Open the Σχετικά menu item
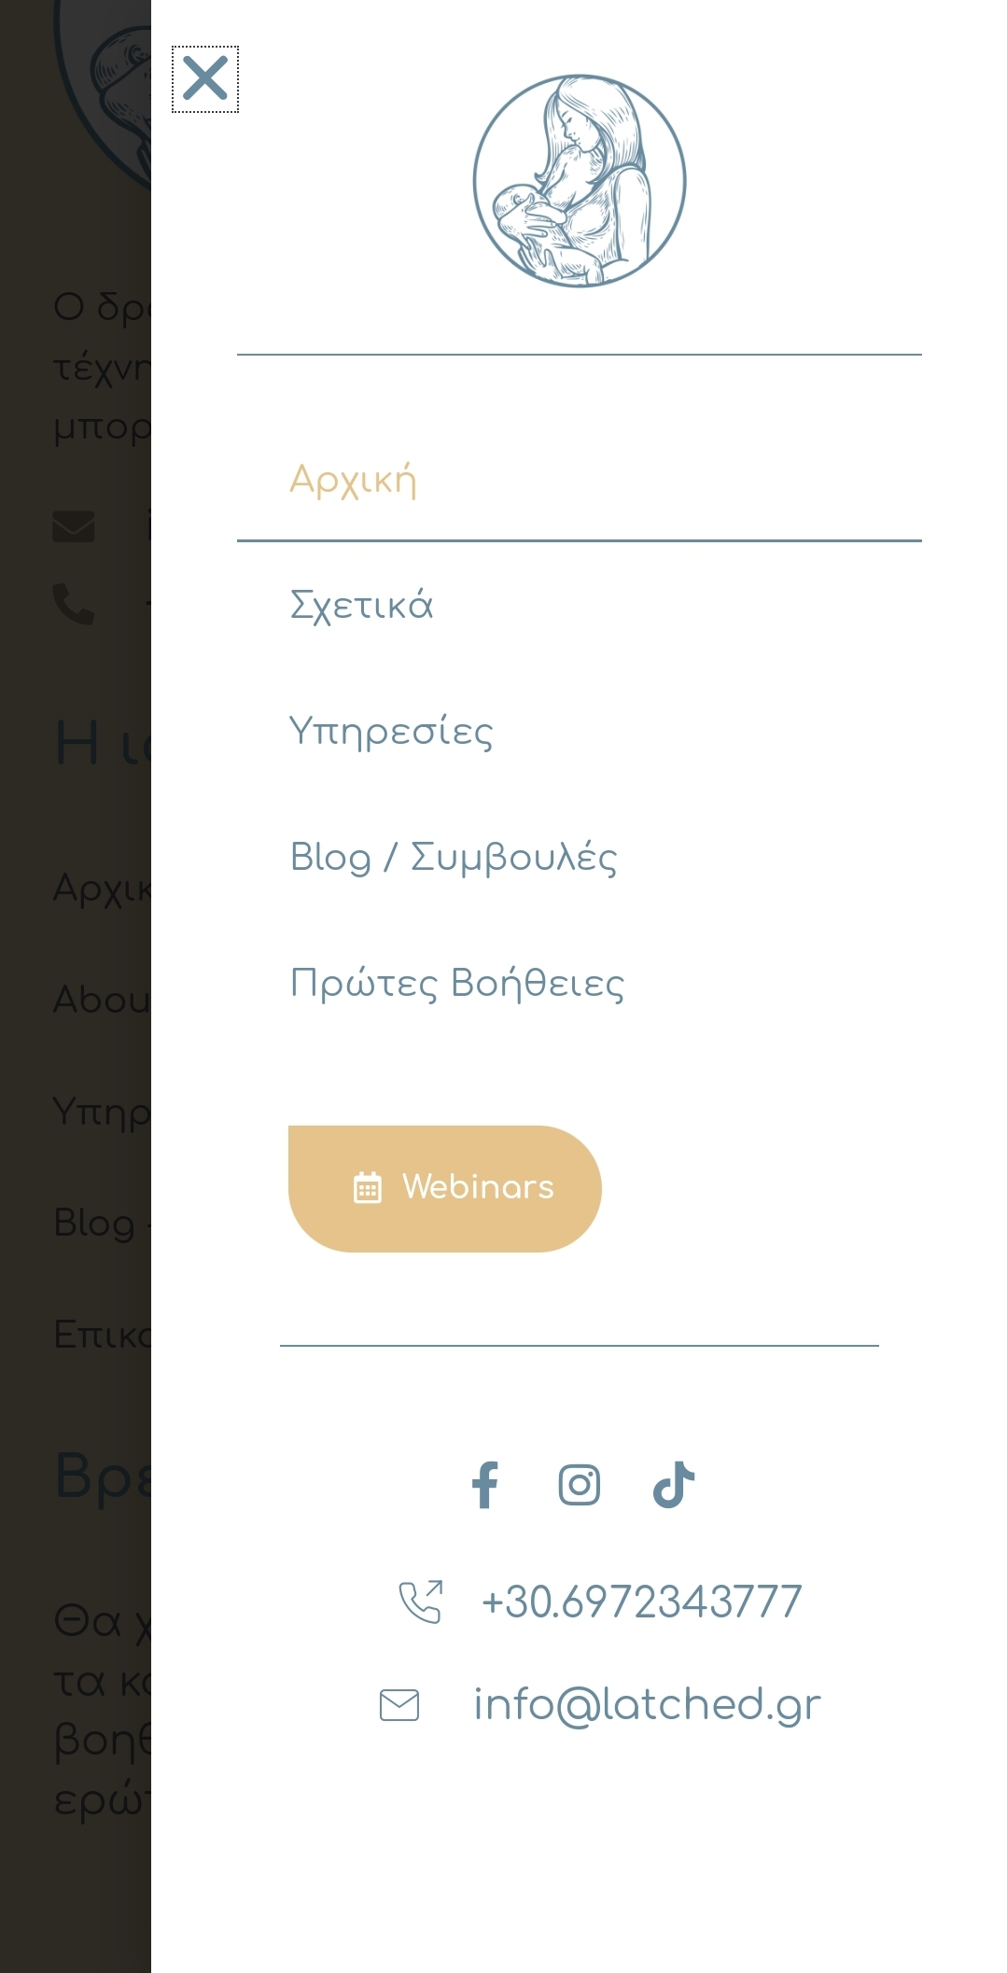Viewport: 1007px width, 1973px height. point(362,605)
